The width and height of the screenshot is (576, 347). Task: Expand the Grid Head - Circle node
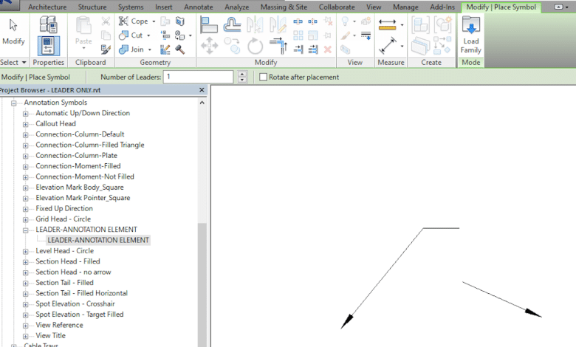coord(25,220)
